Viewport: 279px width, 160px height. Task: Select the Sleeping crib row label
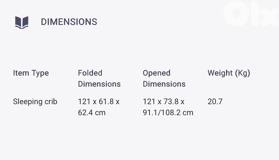(35, 102)
